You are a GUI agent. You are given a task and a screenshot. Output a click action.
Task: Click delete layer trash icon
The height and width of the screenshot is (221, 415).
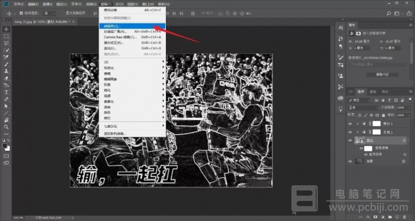click(404, 217)
